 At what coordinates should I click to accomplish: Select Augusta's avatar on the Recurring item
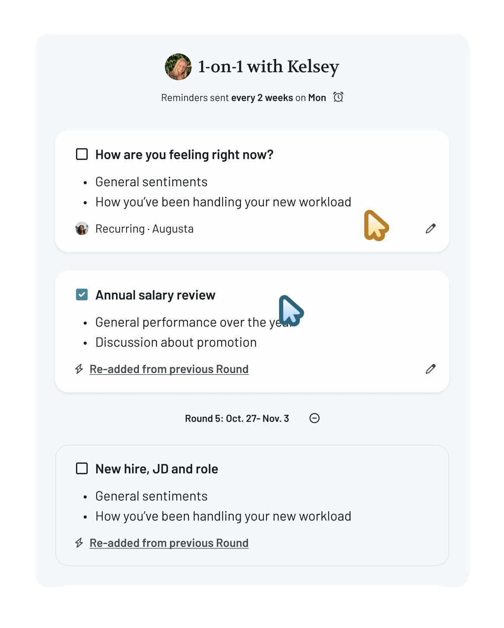coord(82,228)
